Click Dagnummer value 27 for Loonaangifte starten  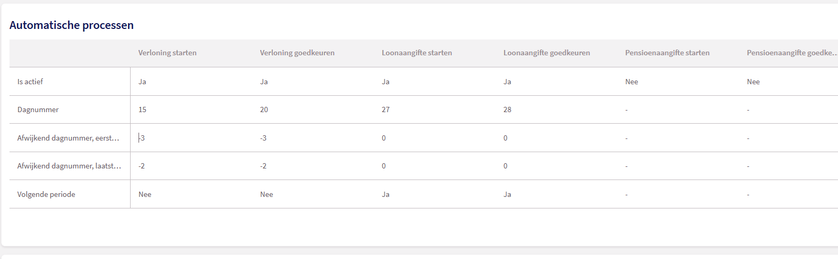386,109
